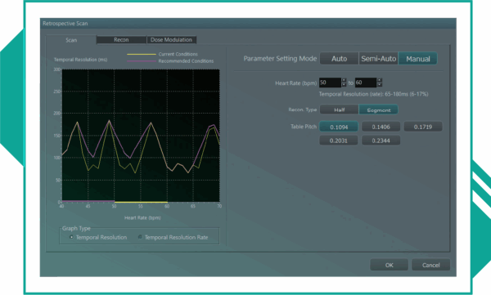Cancel the Retrospective Scan dialog
Viewport: 491px width, 295px height.
click(x=431, y=265)
